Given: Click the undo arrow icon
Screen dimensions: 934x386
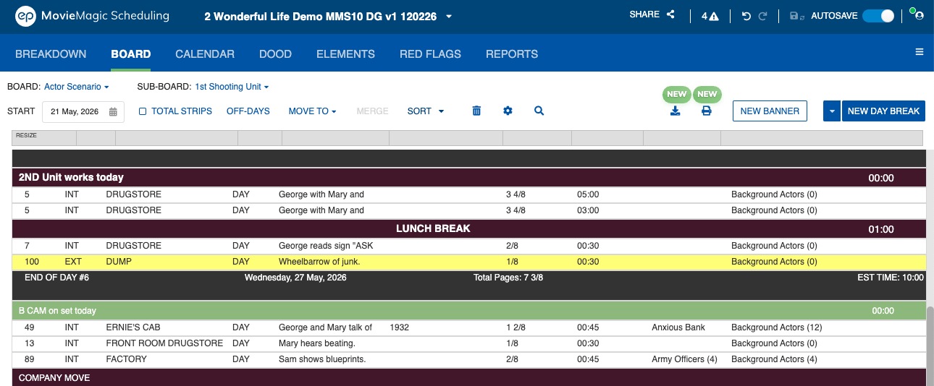Looking at the screenshot, I should click(x=746, y=17).
